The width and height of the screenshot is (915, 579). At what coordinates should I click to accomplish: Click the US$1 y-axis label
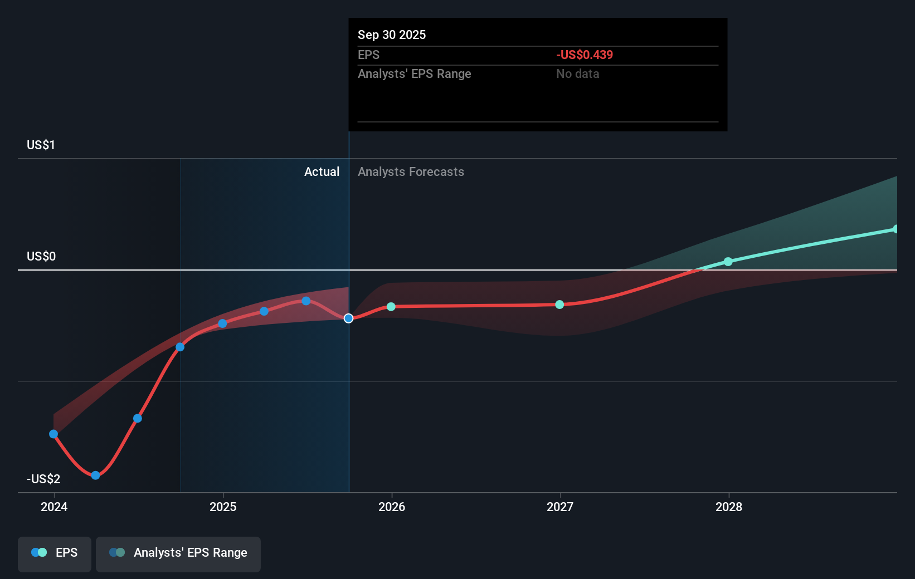pos(41,145)
